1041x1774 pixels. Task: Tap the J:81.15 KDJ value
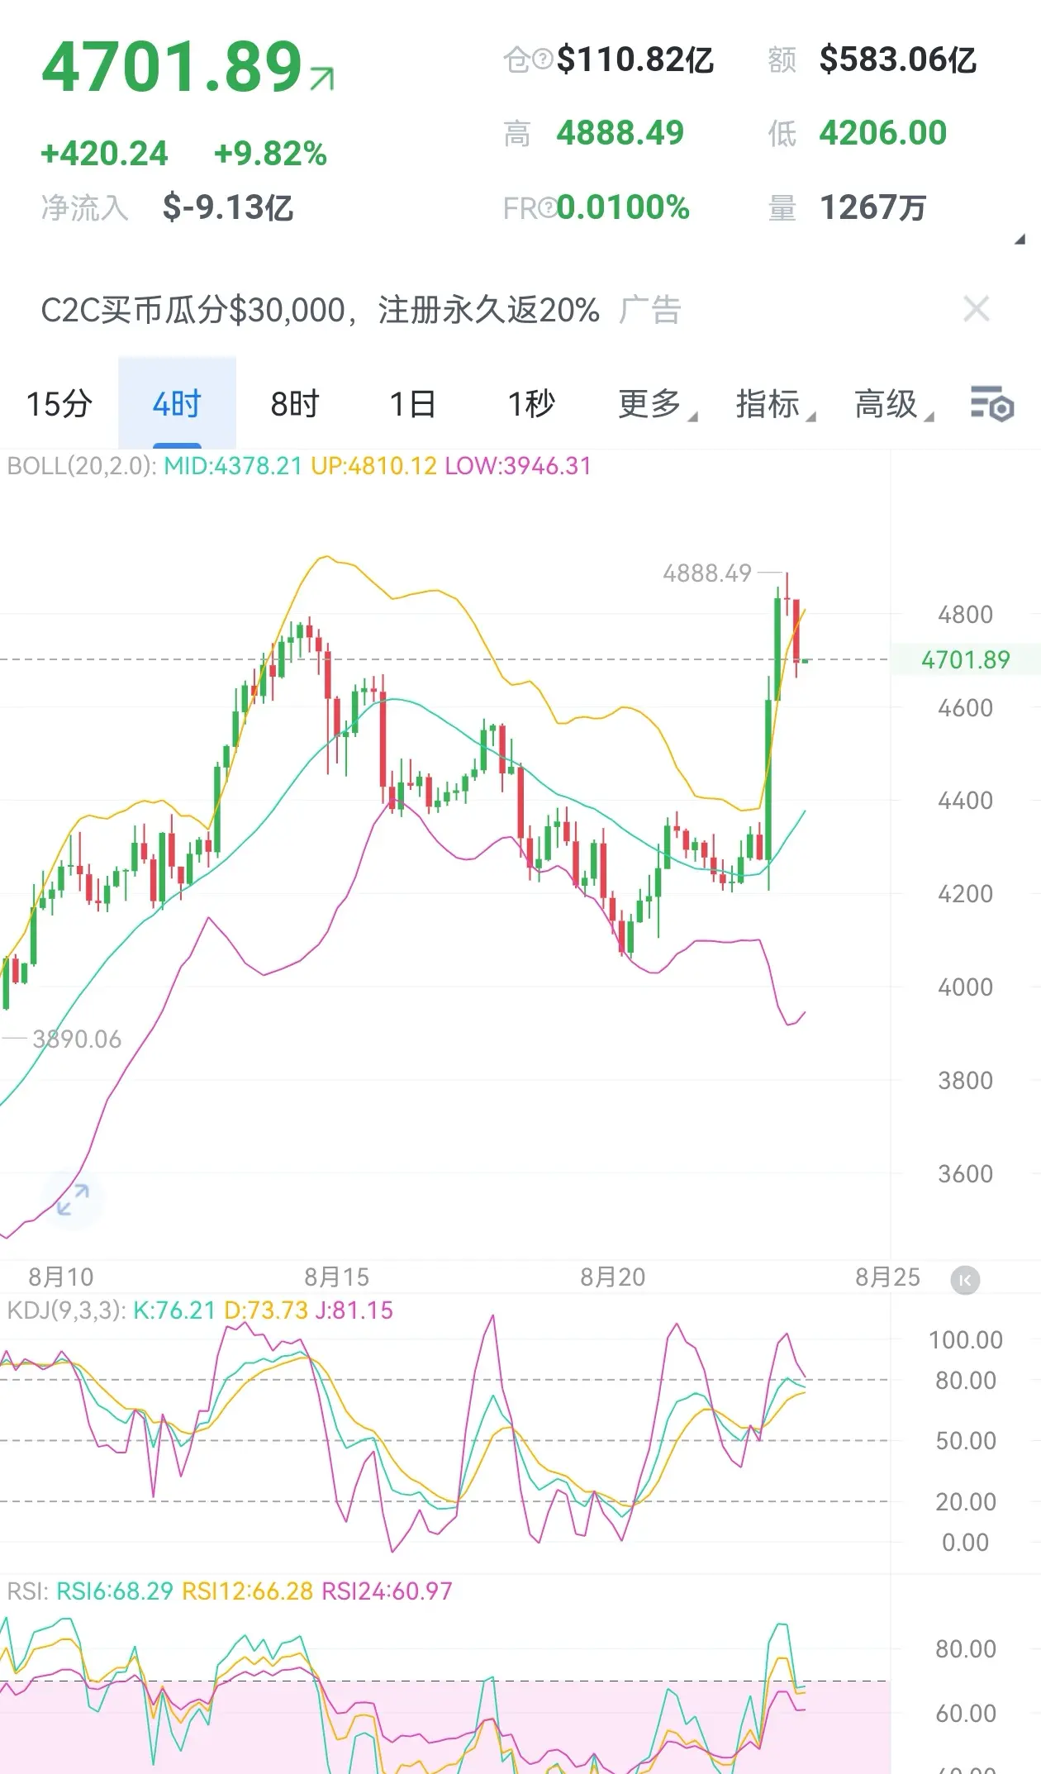tap(354, 1310)
